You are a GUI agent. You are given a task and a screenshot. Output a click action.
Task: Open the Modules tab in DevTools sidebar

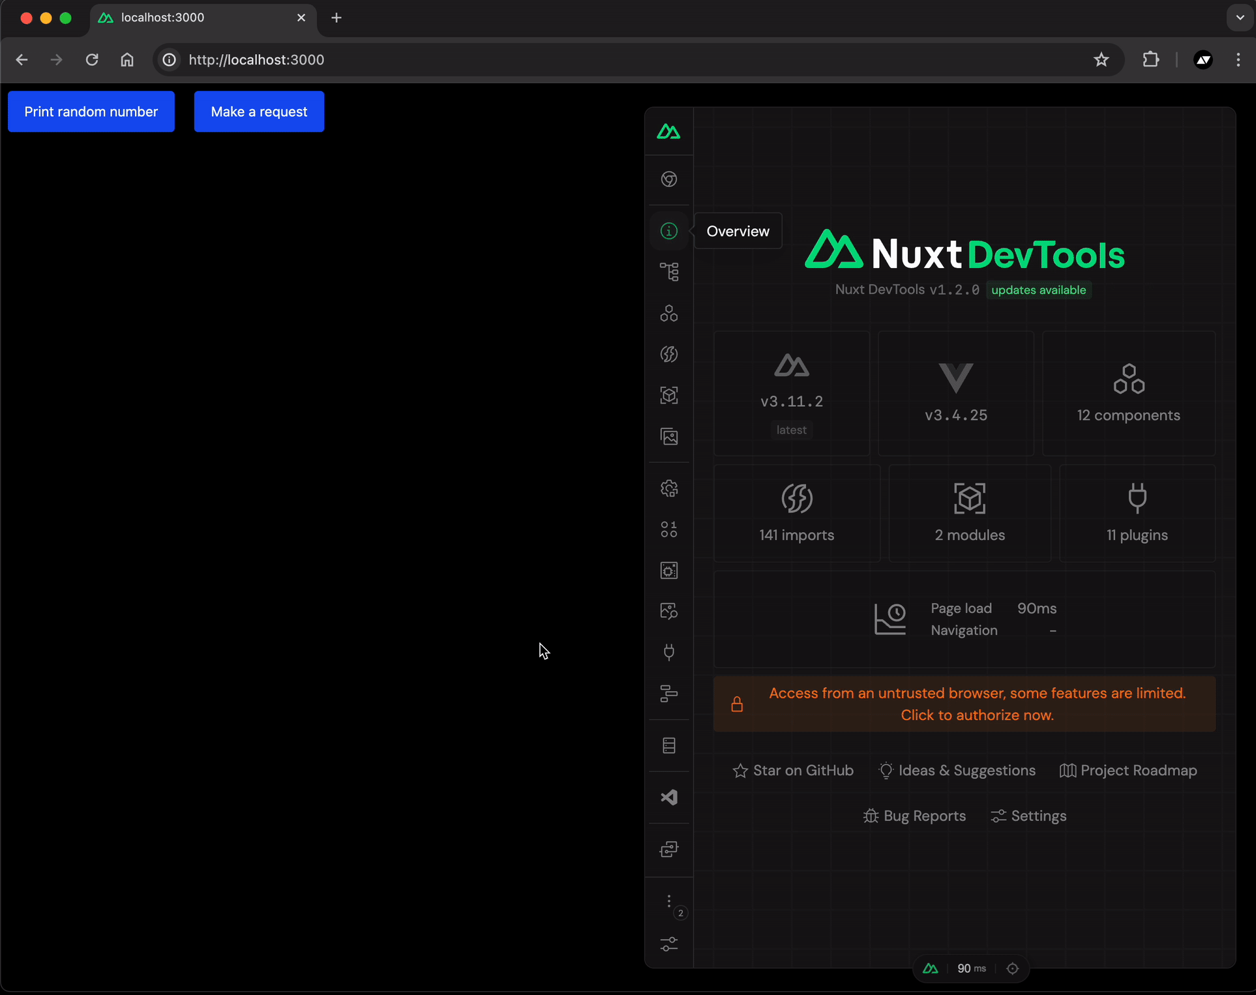[669, 395]
